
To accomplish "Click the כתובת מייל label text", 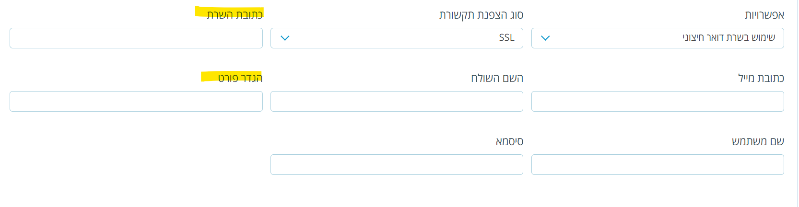I will [761, 78].
